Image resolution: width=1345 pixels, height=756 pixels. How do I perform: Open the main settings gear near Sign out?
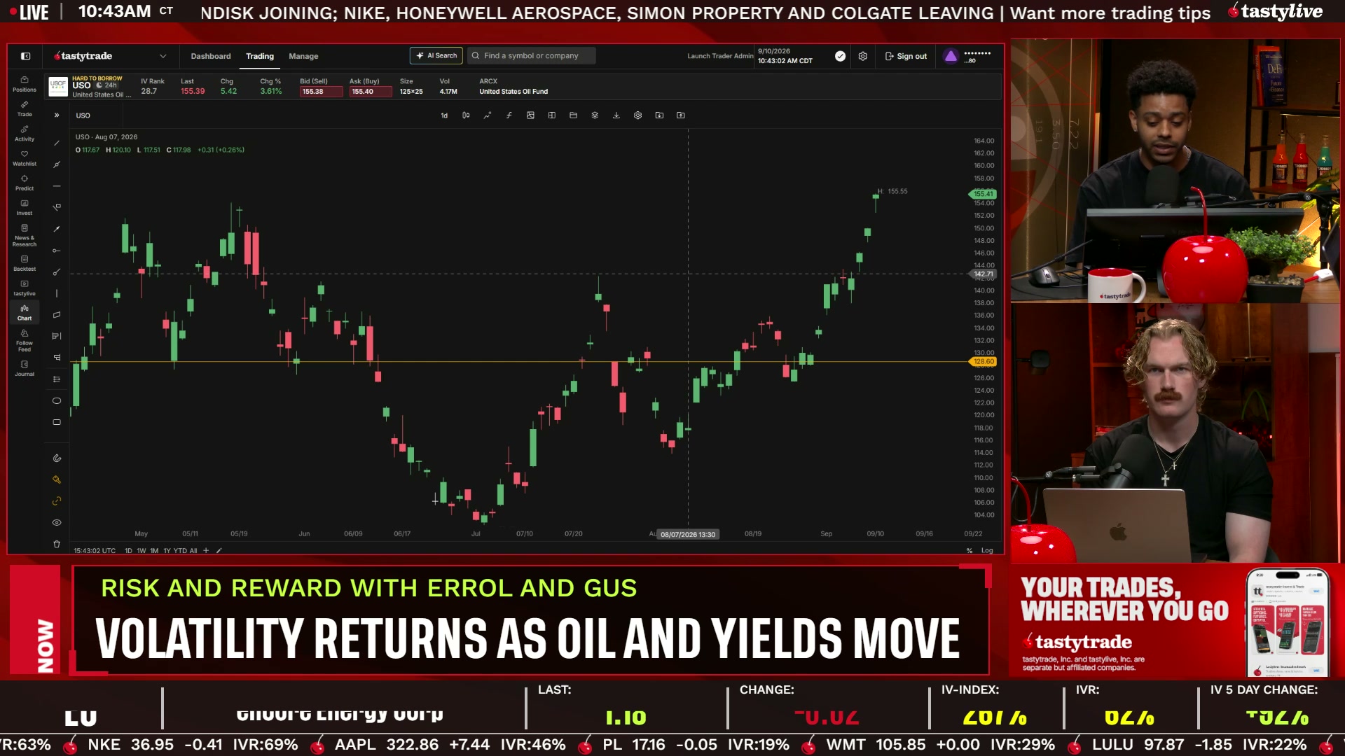[x=863, y=56]
